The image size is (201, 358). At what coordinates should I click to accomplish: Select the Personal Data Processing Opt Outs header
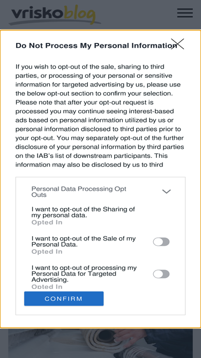click(100, 192)
